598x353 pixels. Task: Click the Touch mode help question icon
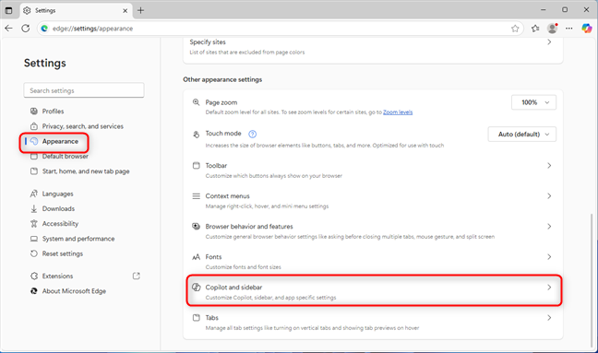tap(253, 134)
